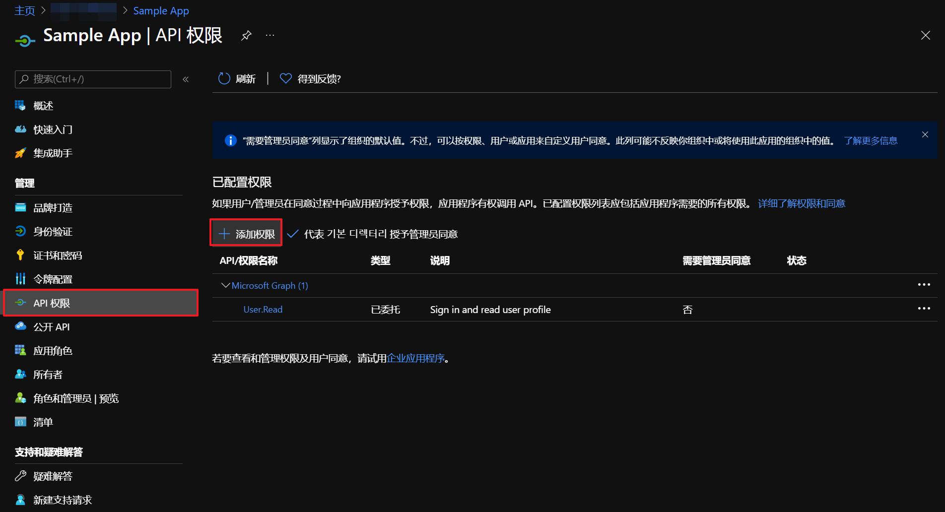
Task: Open the ellipsis menu next to title
Action: (270, 36)
